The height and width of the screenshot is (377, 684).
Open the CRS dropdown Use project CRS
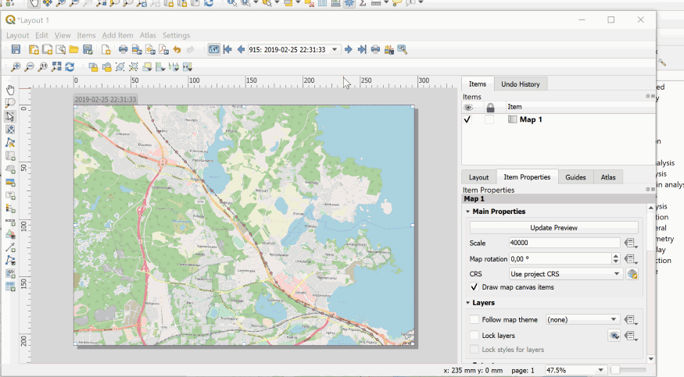click(x=565, y=274)
